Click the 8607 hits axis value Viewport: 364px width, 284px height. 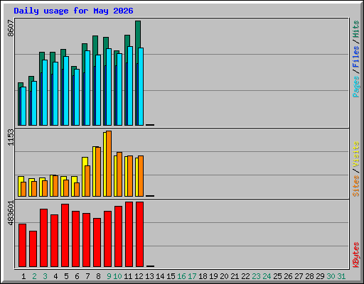11,28
